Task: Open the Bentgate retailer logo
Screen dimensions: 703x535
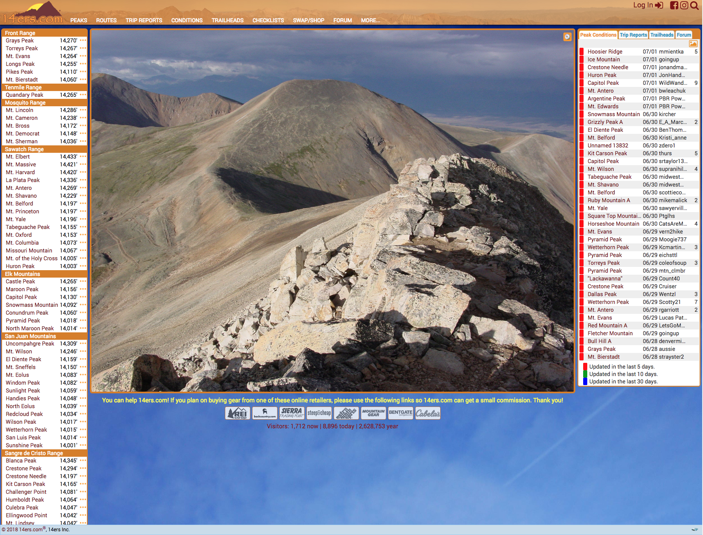Action: pos(401,413)
